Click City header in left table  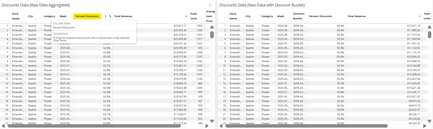pos(30,16)
